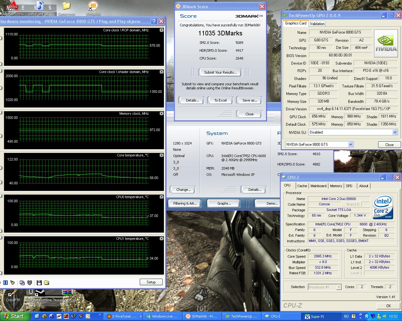Click the BIOS Version field 60.80.0D.00.01
The image size is (402, 321).
(340, 55)
